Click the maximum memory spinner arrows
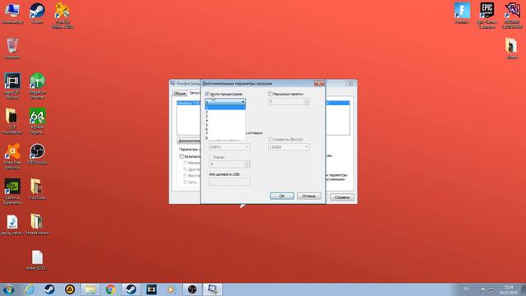Screen dimensions: 526x296 click(307, 101)
